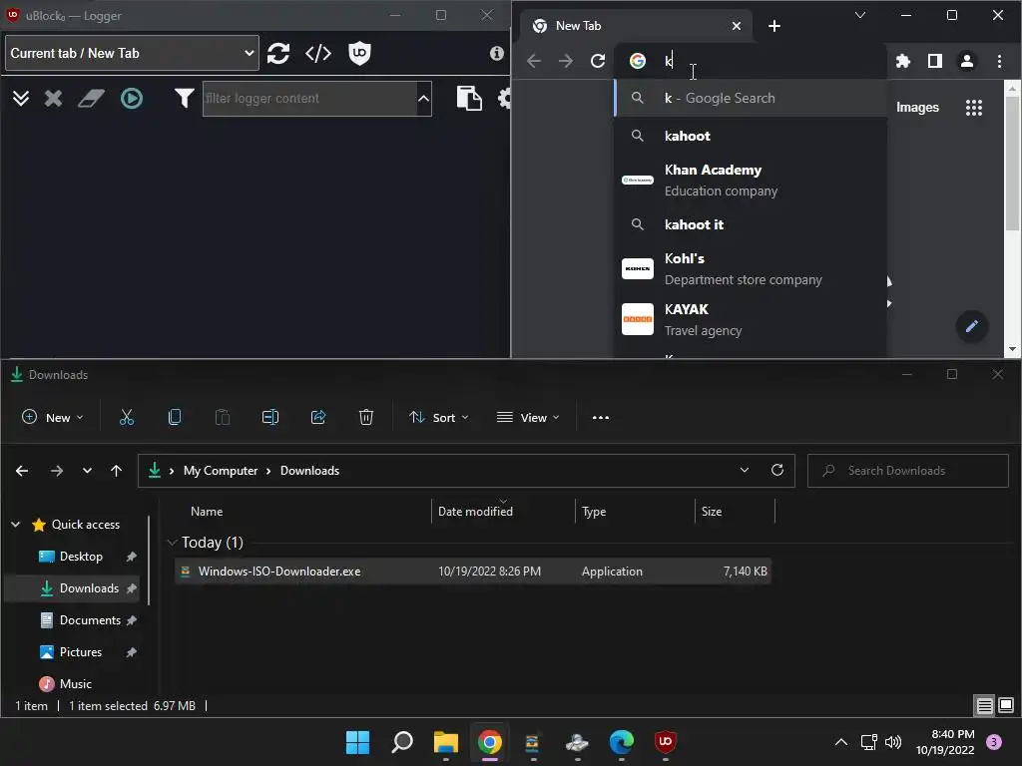Switch Explorer to details view
Screen dimensions: 1022x766
coord(984,705)
